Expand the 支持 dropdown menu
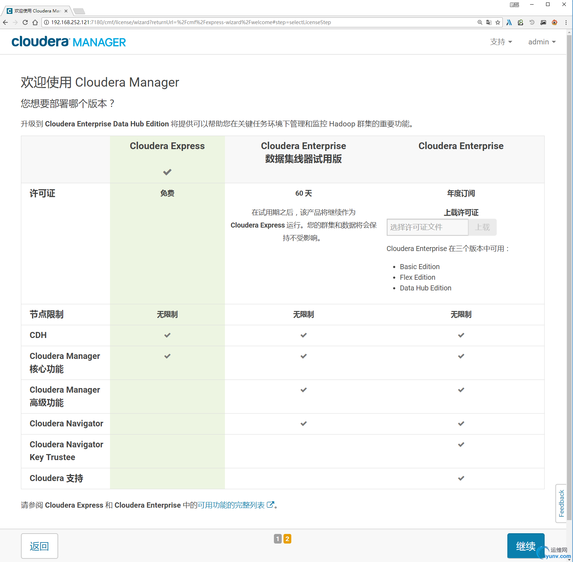This screenshot has width=573, height=562. coord(501,42)
